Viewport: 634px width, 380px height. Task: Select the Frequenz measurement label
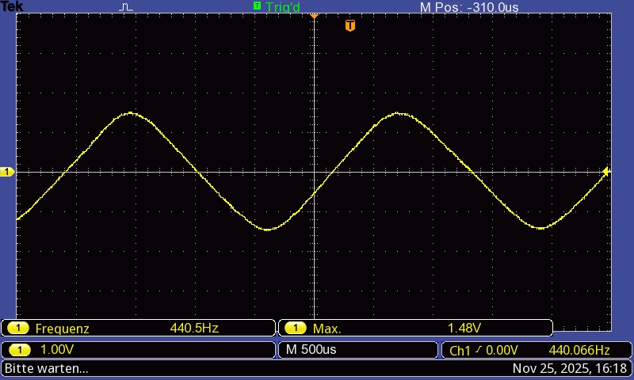coord(62,329)
